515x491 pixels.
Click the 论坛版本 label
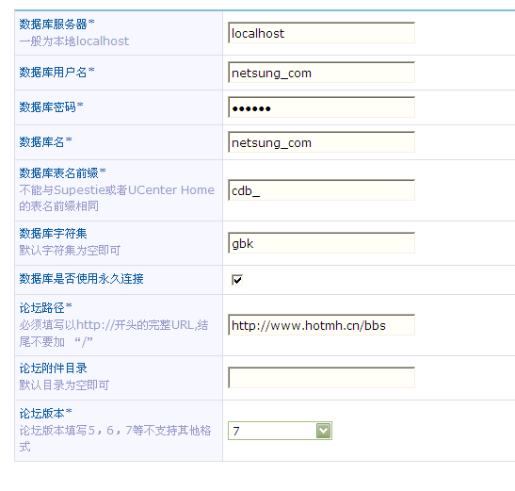[45, 414]
